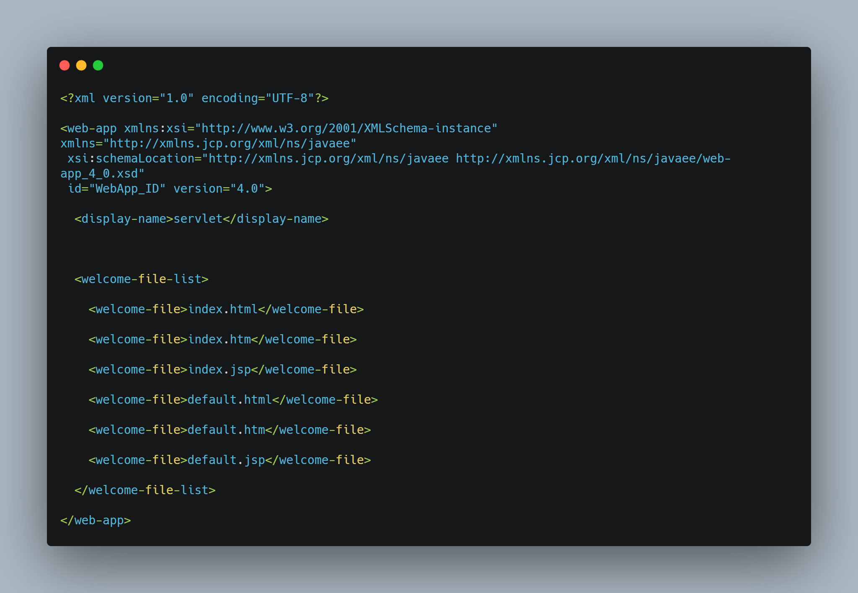Click the yellow minimize dot
This screenshot has height=593, width=858.
click(x=81, y=65)
